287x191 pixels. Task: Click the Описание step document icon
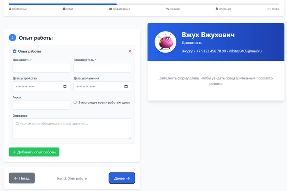pyautogui.click(x=217, y=9)
